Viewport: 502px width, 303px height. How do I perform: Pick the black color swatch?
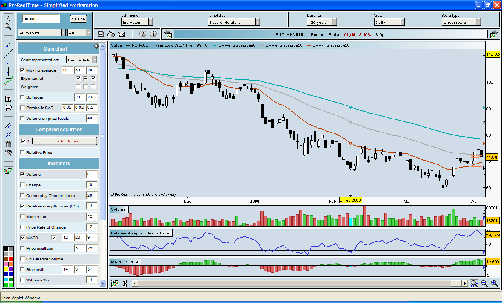[x=5, y=249]
